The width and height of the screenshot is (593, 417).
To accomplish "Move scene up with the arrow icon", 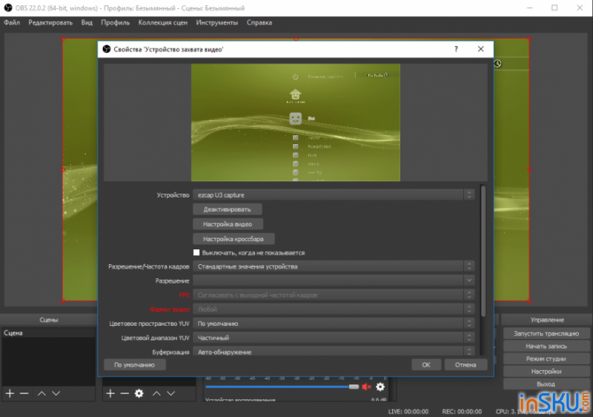I will point(42,393).
